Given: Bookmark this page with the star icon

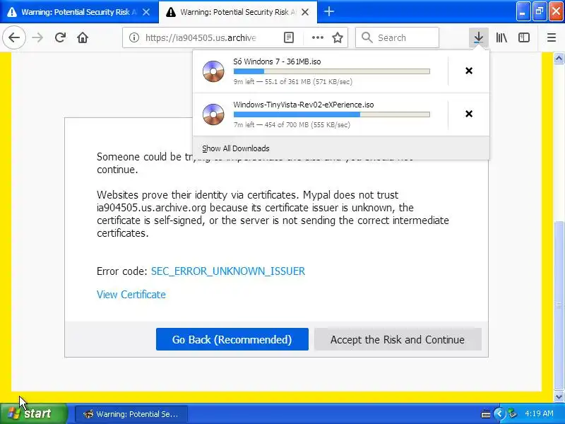Looking at the screenshot, I should pyautogui.click(x=338, y=37).
